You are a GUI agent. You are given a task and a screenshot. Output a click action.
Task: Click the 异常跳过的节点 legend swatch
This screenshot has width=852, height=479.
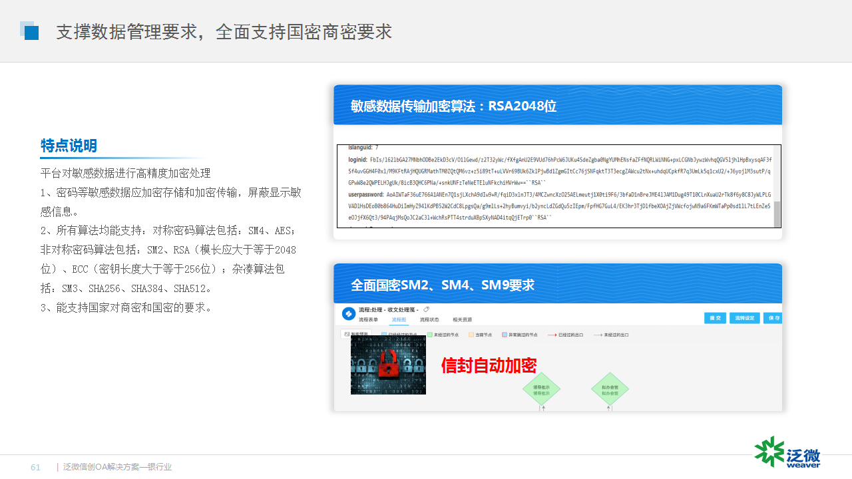(x=505, y=335)
